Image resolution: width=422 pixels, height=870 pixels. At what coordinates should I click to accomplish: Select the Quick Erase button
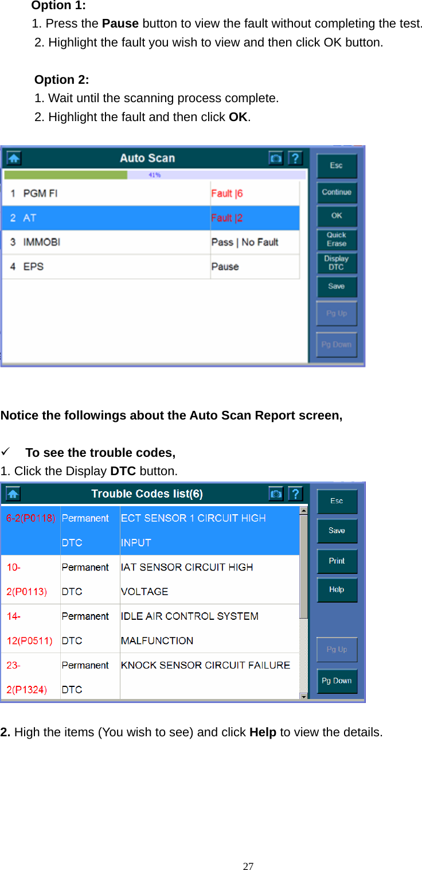[337, 239]
